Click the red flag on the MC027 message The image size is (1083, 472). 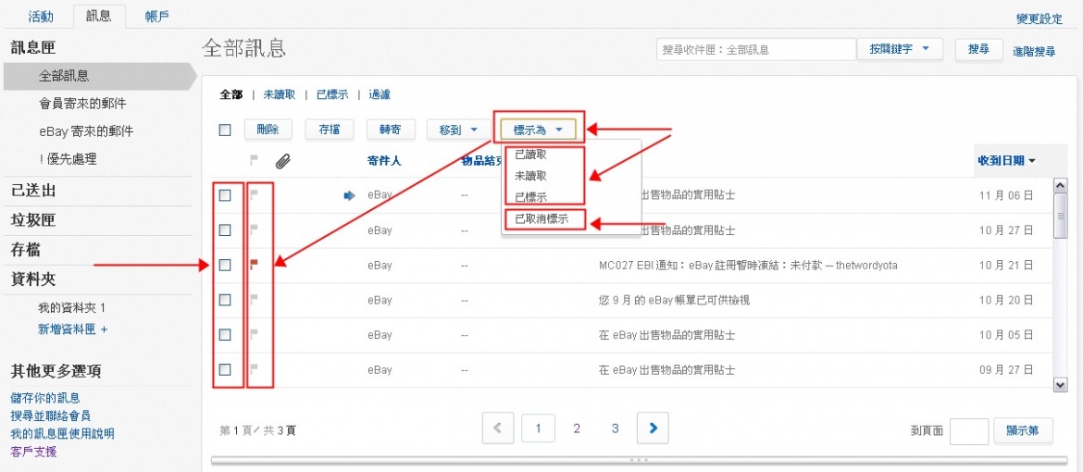[255, 266]
